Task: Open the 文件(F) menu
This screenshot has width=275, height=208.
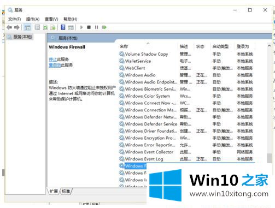Action: coord(14,19)
